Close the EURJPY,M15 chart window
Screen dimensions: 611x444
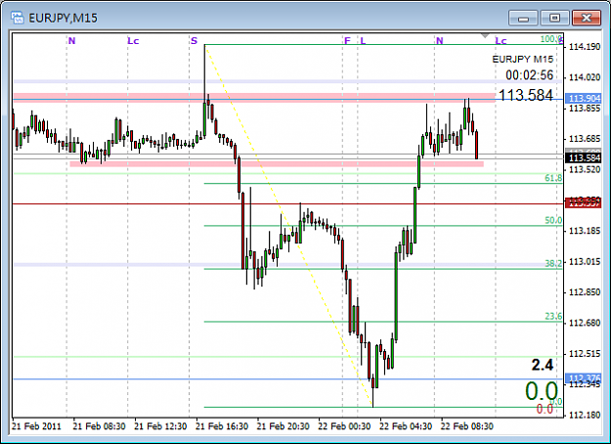pyautogui.click(x=586, y=18)
